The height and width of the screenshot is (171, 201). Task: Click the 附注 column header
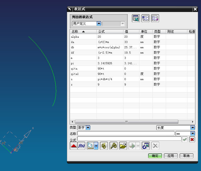pos(176,32)
